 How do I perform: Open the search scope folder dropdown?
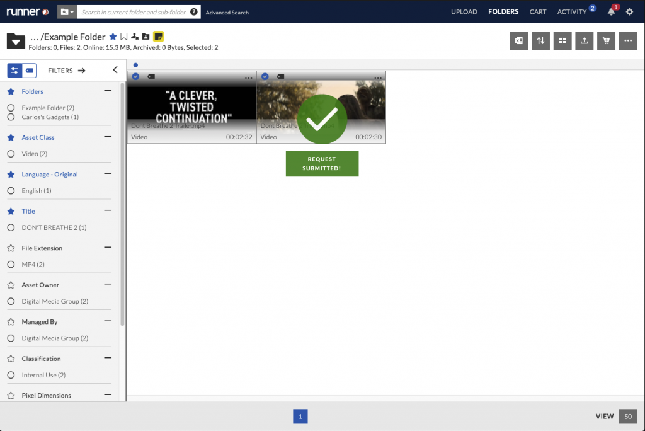pos(67,12)
